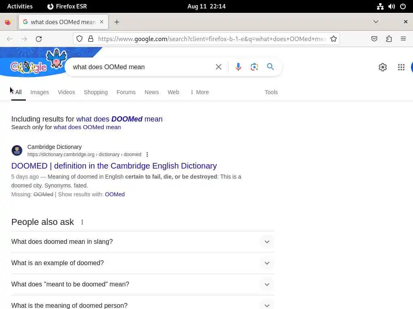The image size is (413, 309).
Task: Open Google quick settings gear
Action: coord(382,67)
